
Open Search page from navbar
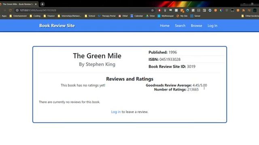click(x=180, y=26)
